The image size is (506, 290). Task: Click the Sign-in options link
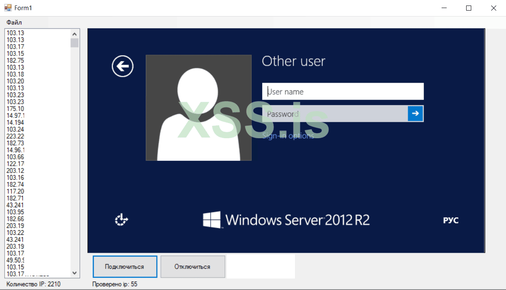click(288, 136)
